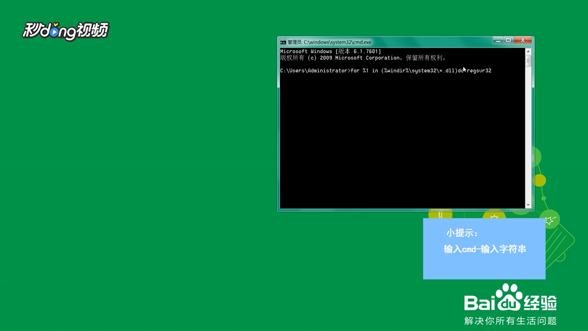Image resolution: width=588 pixels, height=331 pixels.
Task: Minimize the cmd.exe window
Action: point(498,40)
